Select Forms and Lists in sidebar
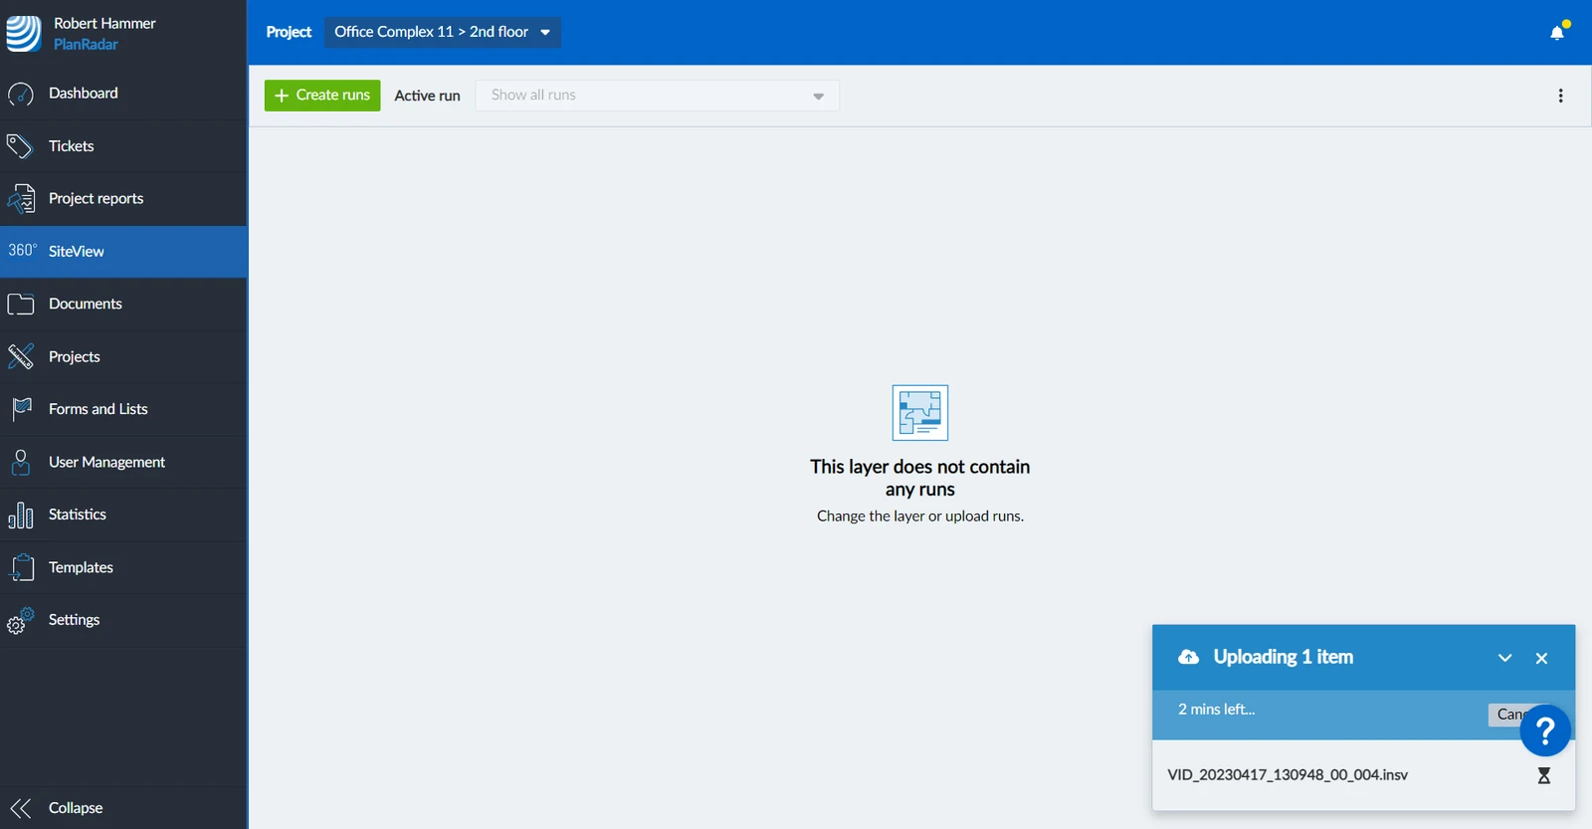Image resolution: width=1592 pixels, height=829 pixels. (123, 409)
